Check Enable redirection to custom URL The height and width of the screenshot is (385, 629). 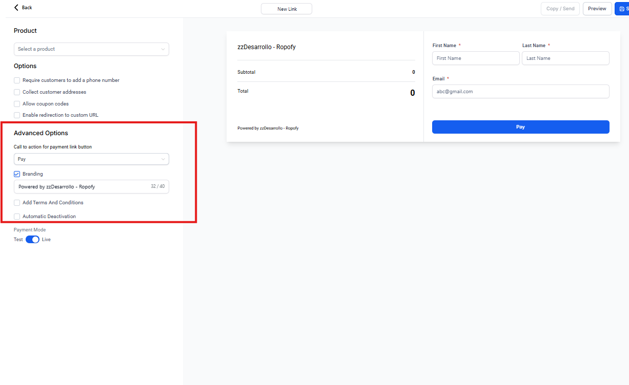17,115
